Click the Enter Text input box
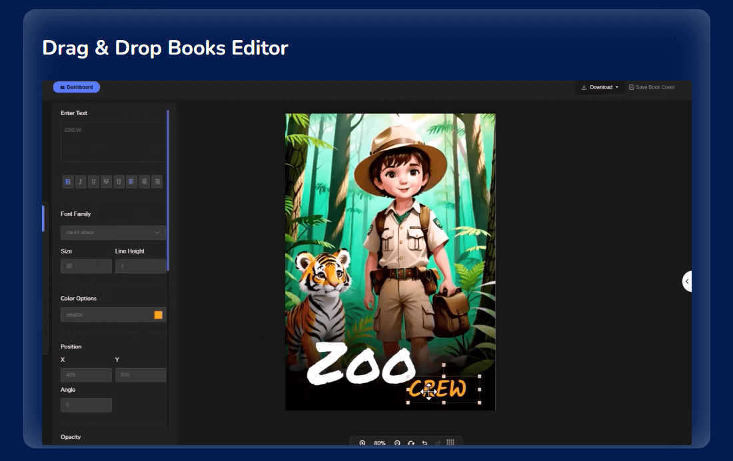Screen dimensions: 733x461 (x=113, y=142)
